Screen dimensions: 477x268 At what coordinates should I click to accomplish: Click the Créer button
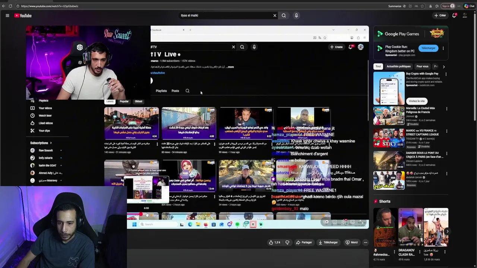coord(440,16)
